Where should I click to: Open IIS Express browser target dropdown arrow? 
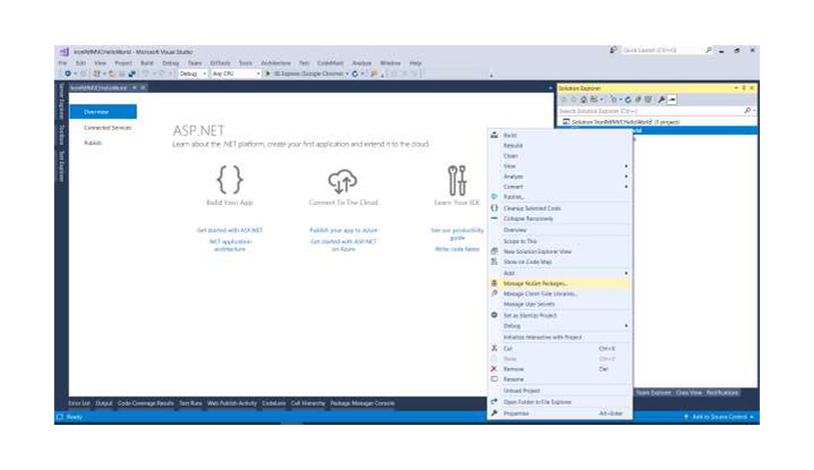pos(346,74)
